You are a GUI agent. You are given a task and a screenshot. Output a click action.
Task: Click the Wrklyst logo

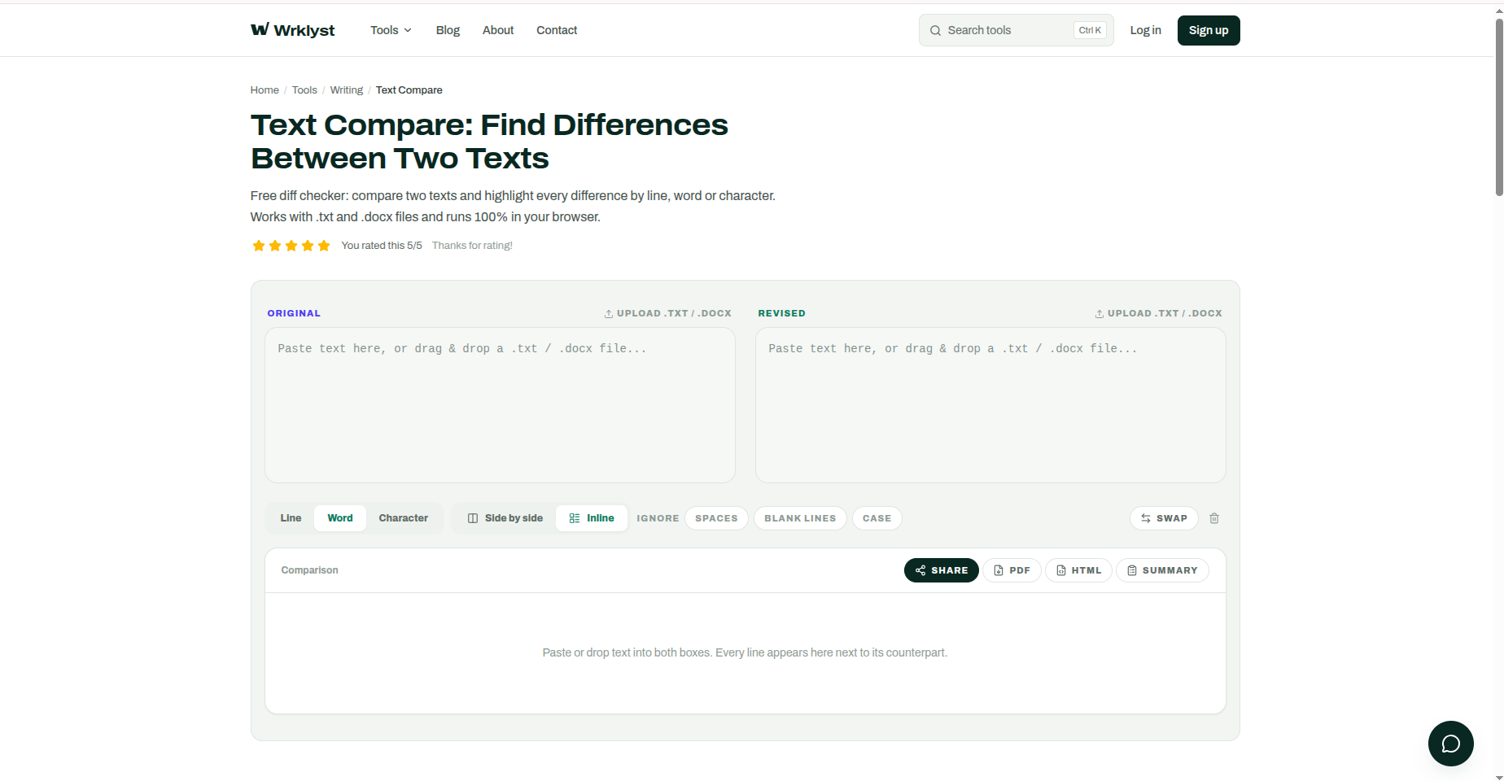pyautogui.click(x=292, y=30)
